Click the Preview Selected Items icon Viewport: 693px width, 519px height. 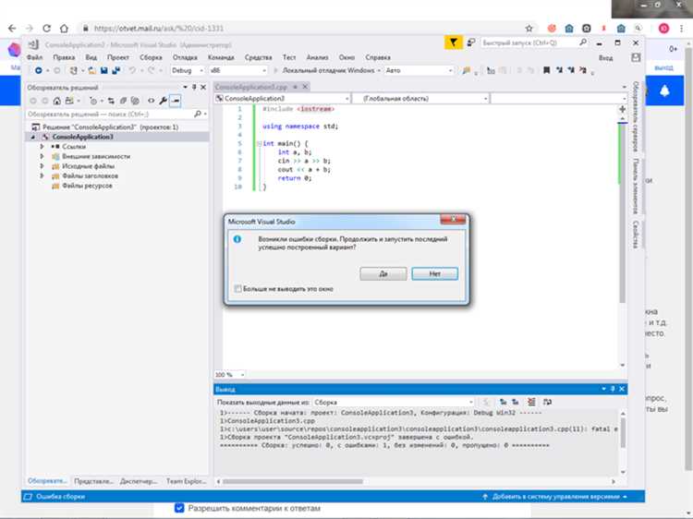[176, 101]
